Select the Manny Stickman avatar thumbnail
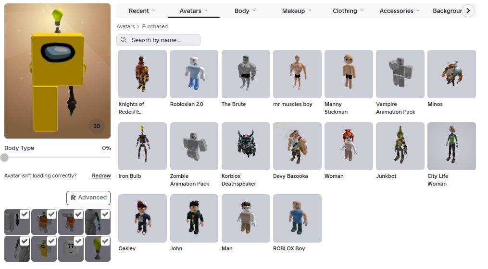Viewport: 488px width, 269px height. pyautogui.click(x=349, y=74)
